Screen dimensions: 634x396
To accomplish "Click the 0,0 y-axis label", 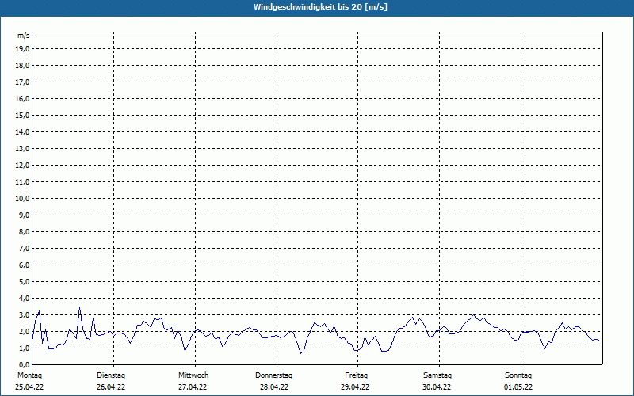I will tap(25, 364).
